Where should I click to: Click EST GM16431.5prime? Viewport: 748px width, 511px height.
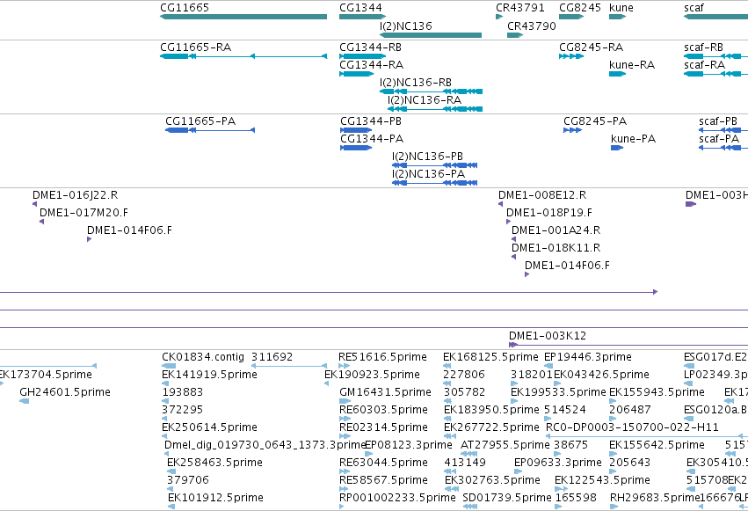[385, 392]
